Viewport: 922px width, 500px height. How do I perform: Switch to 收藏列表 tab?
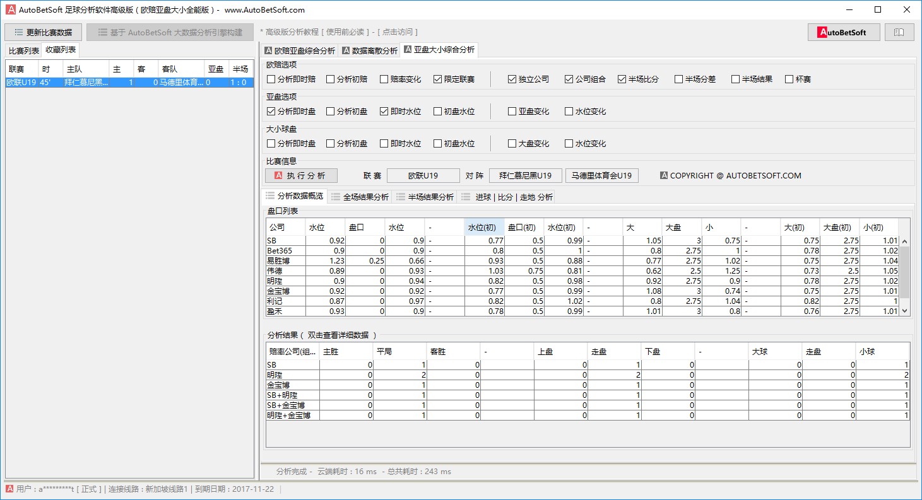coord(61,50)
